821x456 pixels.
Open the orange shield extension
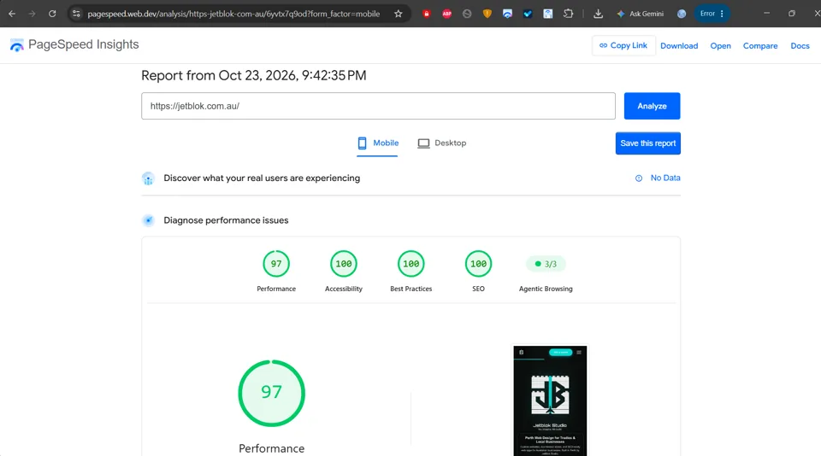click(487, 14)
